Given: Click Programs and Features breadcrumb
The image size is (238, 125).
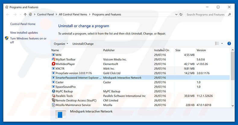Looking at the screenshot, I should point(107,14).
